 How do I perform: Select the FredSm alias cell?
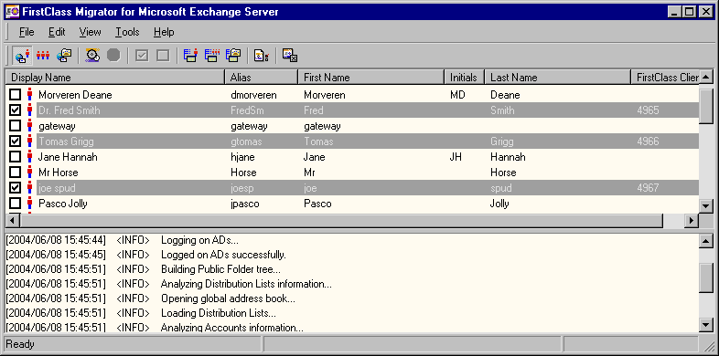(247, 110)
